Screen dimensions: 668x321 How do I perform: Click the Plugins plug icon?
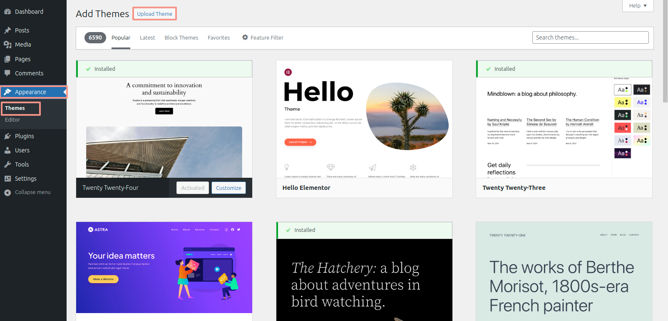point(7,136)
